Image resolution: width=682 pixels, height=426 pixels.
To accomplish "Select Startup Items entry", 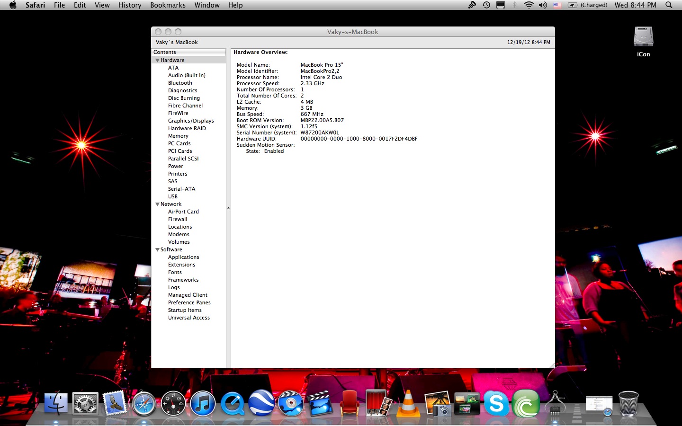I will pos(185,310).
